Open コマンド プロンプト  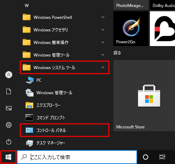[64, 118]
